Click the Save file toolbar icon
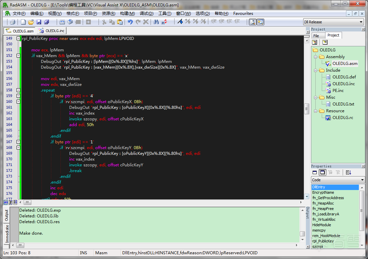The height and width of the screenshot is (259, 368). (39, 22)
